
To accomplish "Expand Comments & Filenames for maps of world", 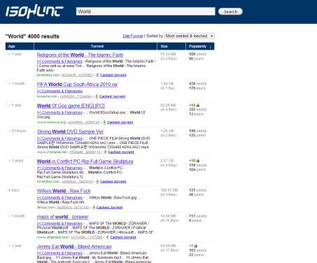I will click(59, 223).
